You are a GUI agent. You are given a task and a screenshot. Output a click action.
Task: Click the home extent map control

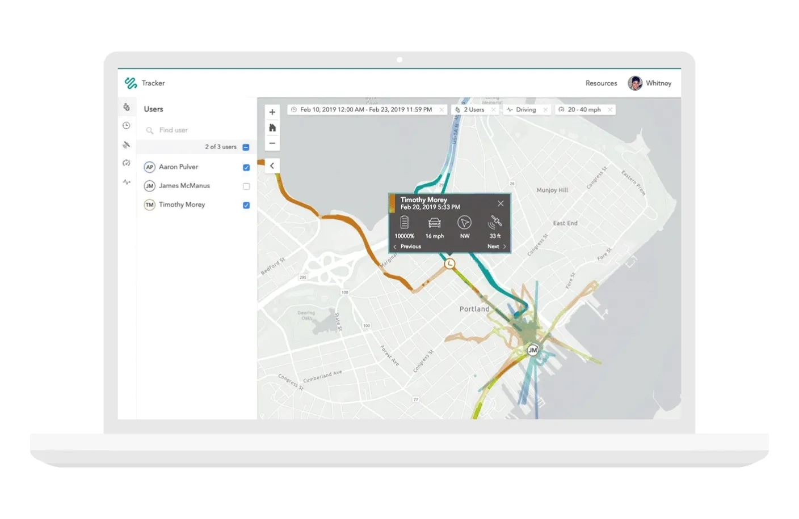click(x=272, y=127)
